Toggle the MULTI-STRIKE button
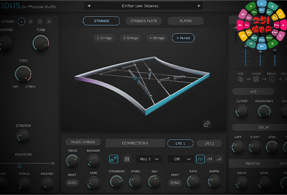This screenshot has height=195, width=287. click(x=83, y=142)
